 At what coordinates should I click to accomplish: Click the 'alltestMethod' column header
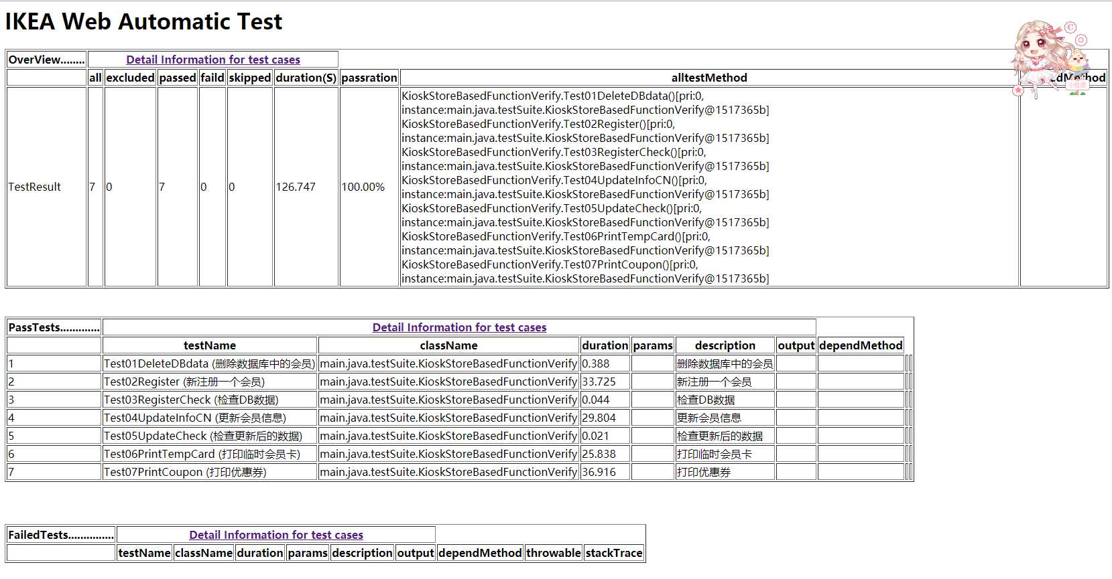coord(709,78)
